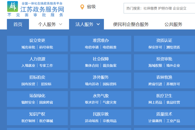Viewport: 195px width, 130px height.
Task: Open the 医疗制剂 link
Action: click(28, 121)
